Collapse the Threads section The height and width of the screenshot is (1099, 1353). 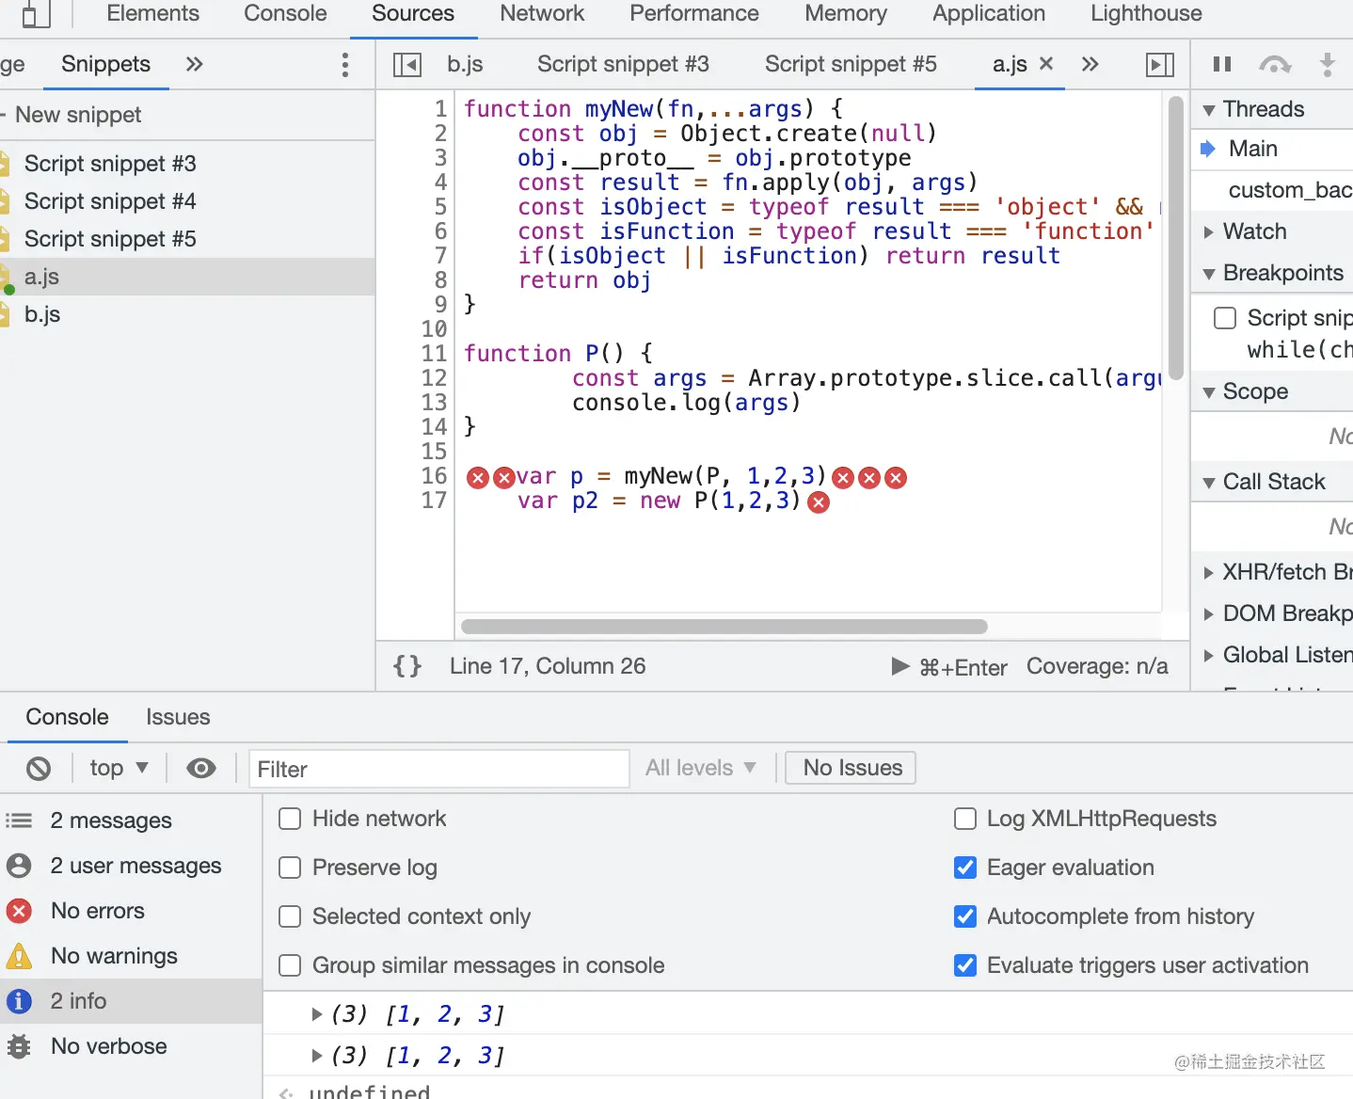point(1272,109)
